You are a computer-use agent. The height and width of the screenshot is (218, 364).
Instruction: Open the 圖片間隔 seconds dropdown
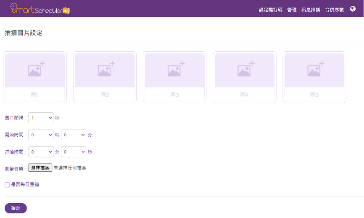click(x=41, y=118)
